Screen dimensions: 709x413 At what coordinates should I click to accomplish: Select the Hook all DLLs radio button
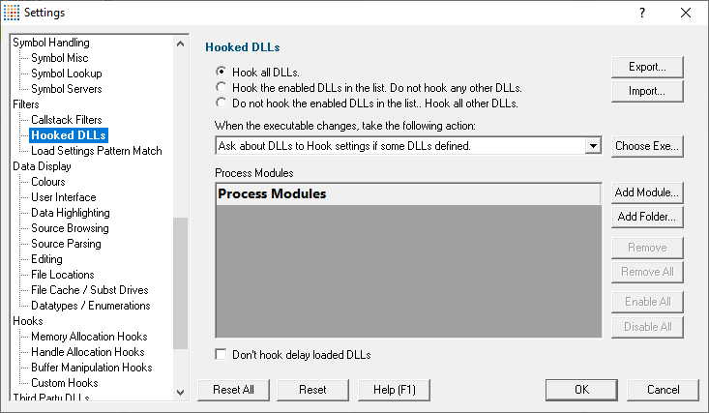pos(222,72)
